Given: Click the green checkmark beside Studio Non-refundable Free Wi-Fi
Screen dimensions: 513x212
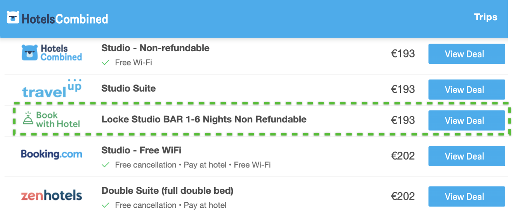Looking at the screenshot, I should pyautogui.click(x=105, y=63).
